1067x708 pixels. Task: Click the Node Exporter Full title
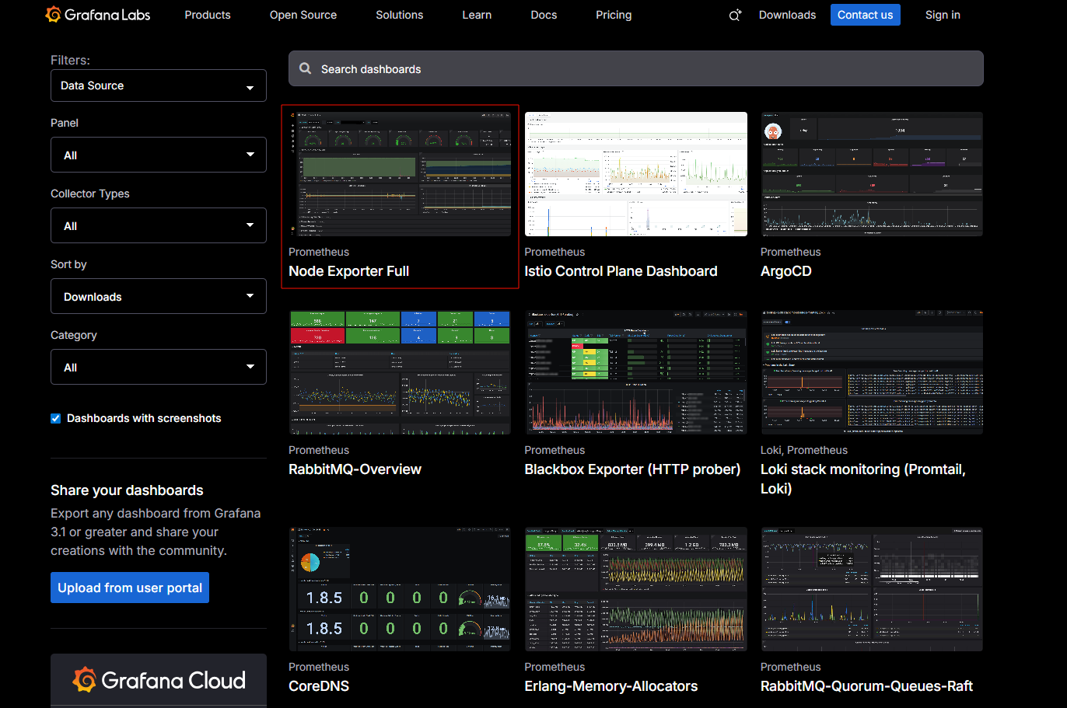(x=348, y=271)
